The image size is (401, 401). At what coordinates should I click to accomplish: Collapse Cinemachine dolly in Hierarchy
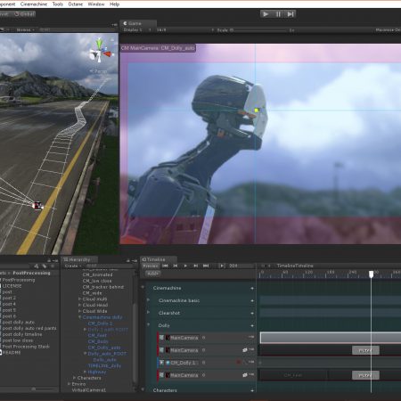pos(79,317)
